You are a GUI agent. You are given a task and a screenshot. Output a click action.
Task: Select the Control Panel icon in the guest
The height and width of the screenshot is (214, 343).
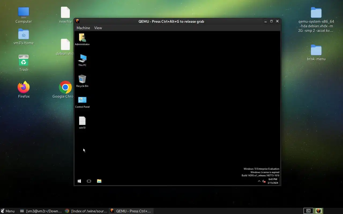pyautogui.click(x=82, y=102)
